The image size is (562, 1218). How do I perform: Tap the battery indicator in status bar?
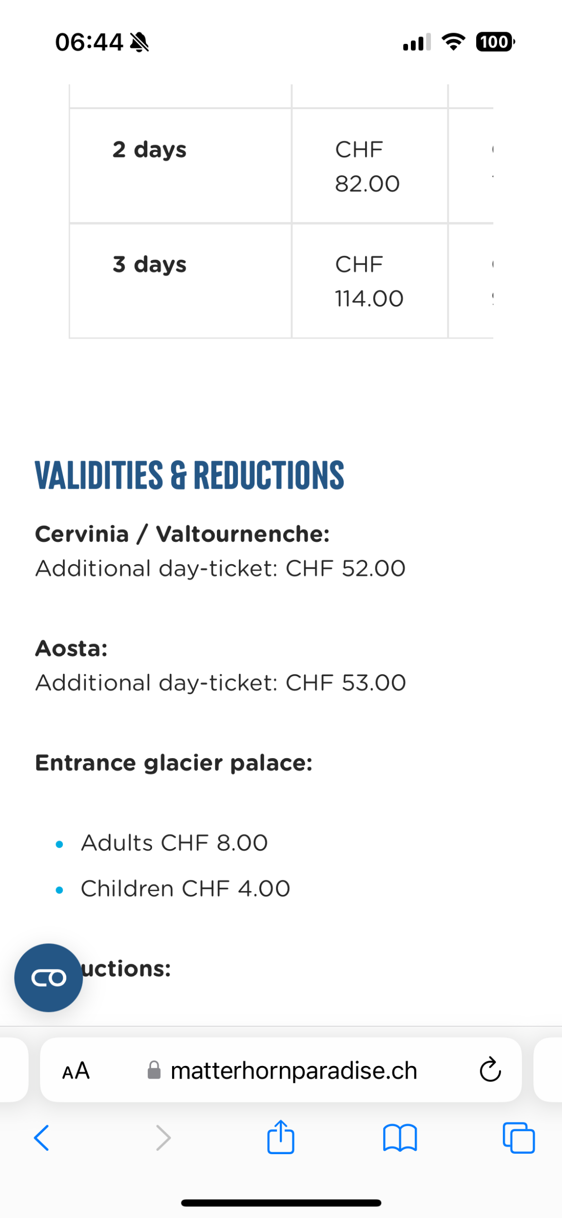coord(495,42)
